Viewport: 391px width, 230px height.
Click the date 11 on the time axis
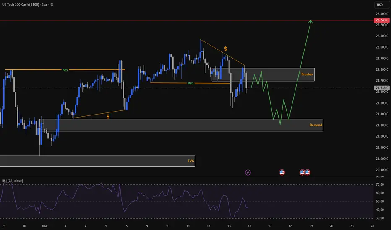click(x=188, y=226)
